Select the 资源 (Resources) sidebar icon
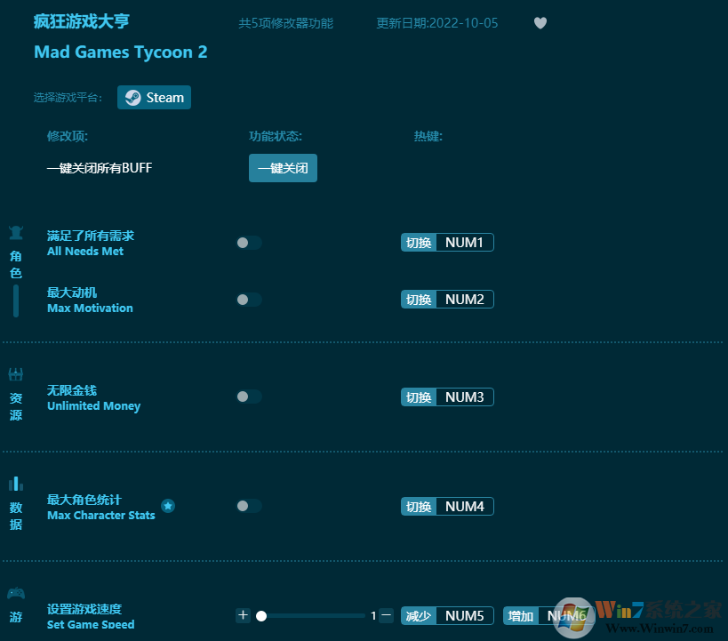This screenshot has height=641, width=728. [15, 374]
